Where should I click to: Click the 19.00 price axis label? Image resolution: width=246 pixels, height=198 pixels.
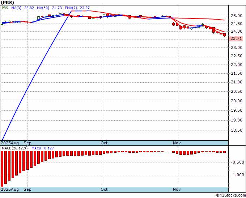coord(237,120)
